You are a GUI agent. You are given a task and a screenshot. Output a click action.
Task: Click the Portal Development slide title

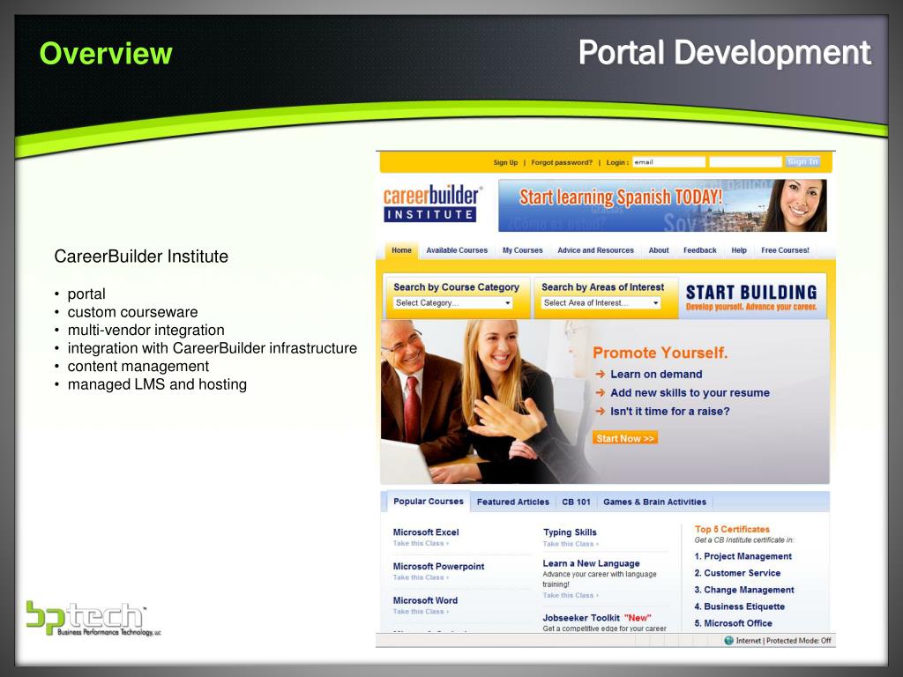tap(725, 53)
